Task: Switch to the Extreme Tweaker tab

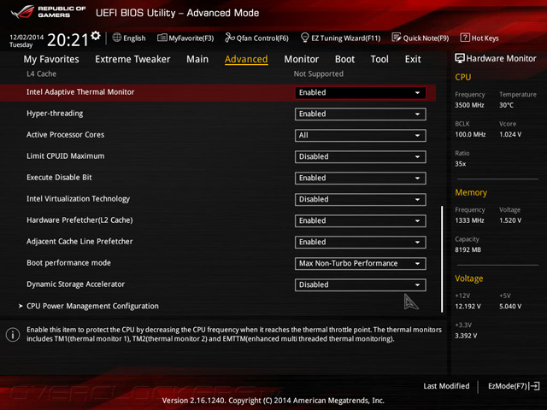Action: pyautogui.click(x=132, y=59)
